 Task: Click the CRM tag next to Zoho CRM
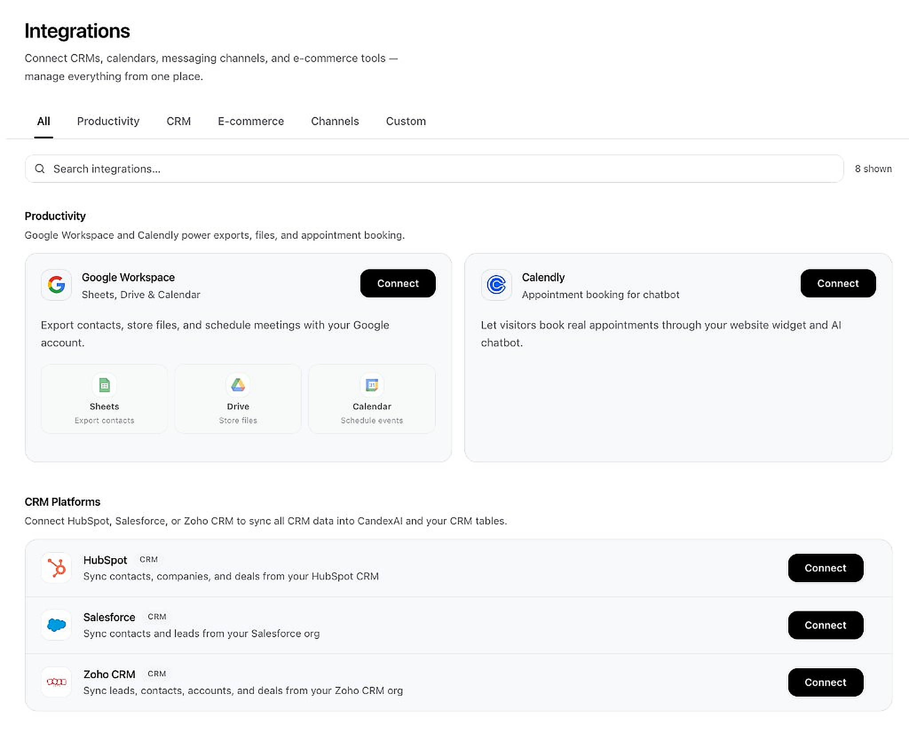[157, 674]
